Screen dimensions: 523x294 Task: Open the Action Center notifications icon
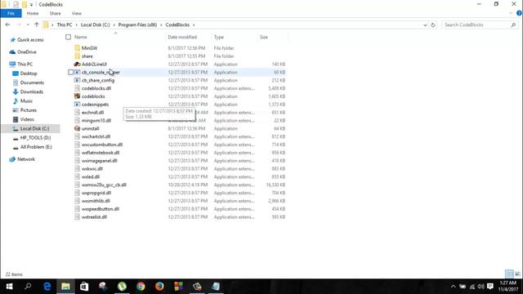point(490,287)
